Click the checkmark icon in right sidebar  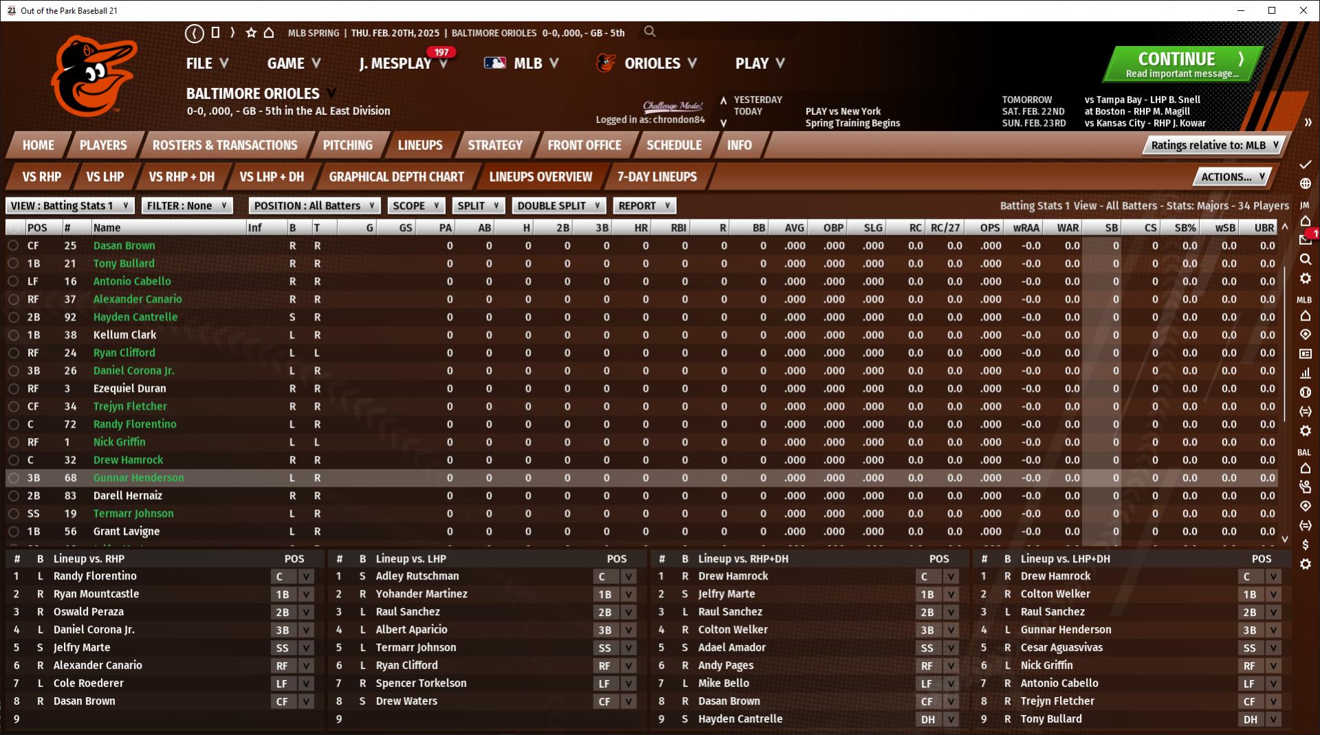pyautogui.click(x=1305, y=164)
